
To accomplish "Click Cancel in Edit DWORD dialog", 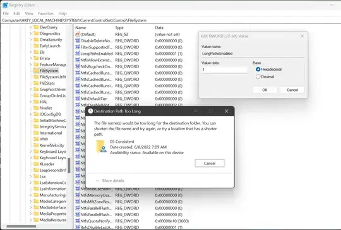I will [x=292, y=90].
